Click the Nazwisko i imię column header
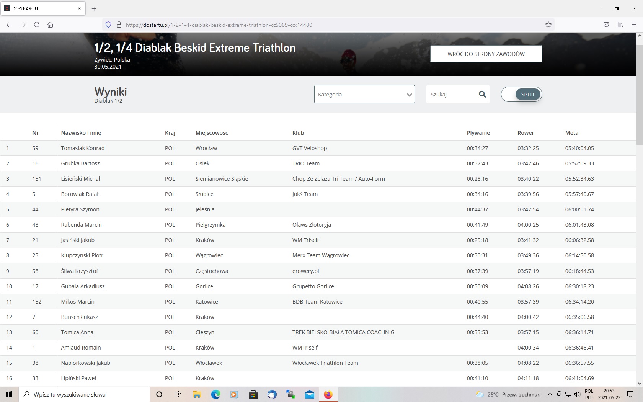This screenshot has width=643, height=402. coord(81,133)
